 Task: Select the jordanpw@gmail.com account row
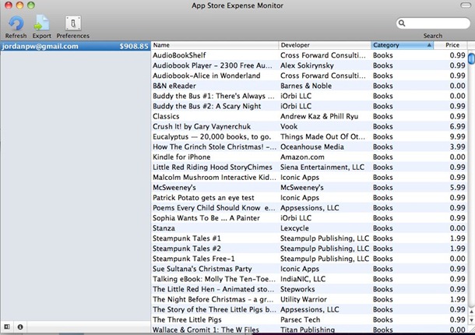[75, 46]
